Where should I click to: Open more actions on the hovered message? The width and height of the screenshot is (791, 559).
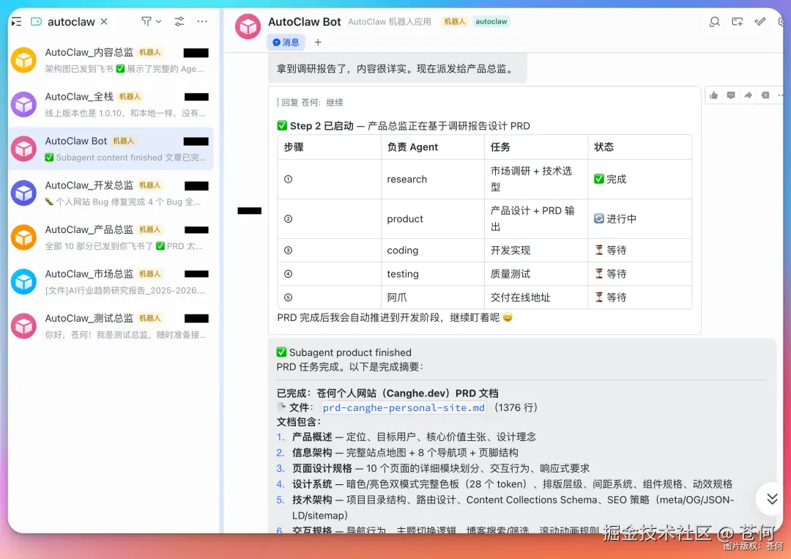point(781,96)
